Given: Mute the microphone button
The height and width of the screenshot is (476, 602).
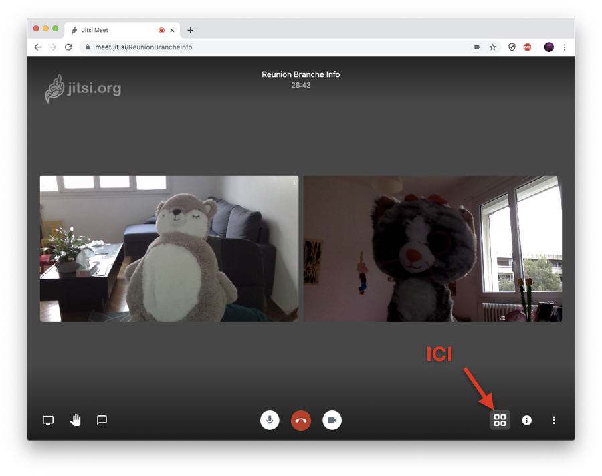Looking at the screenshot, I should click(270, 420).
